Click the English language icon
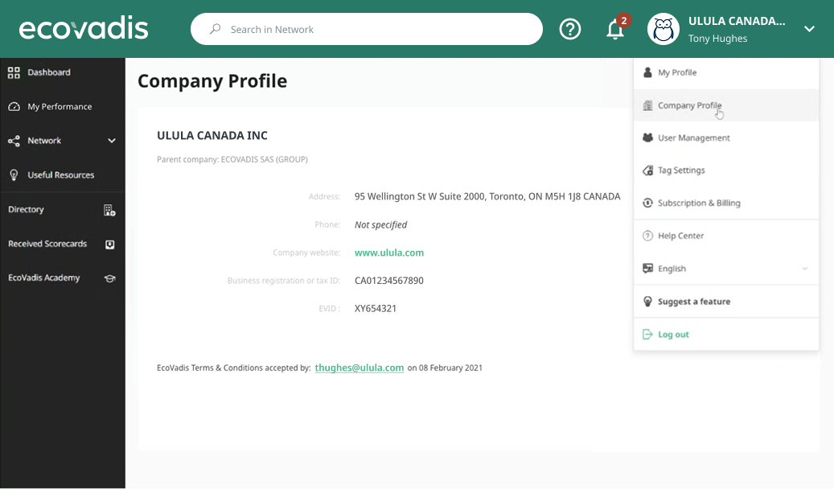The width and height of the screenshot is (834, 489). pyautogui.click(x=647, y=268)
